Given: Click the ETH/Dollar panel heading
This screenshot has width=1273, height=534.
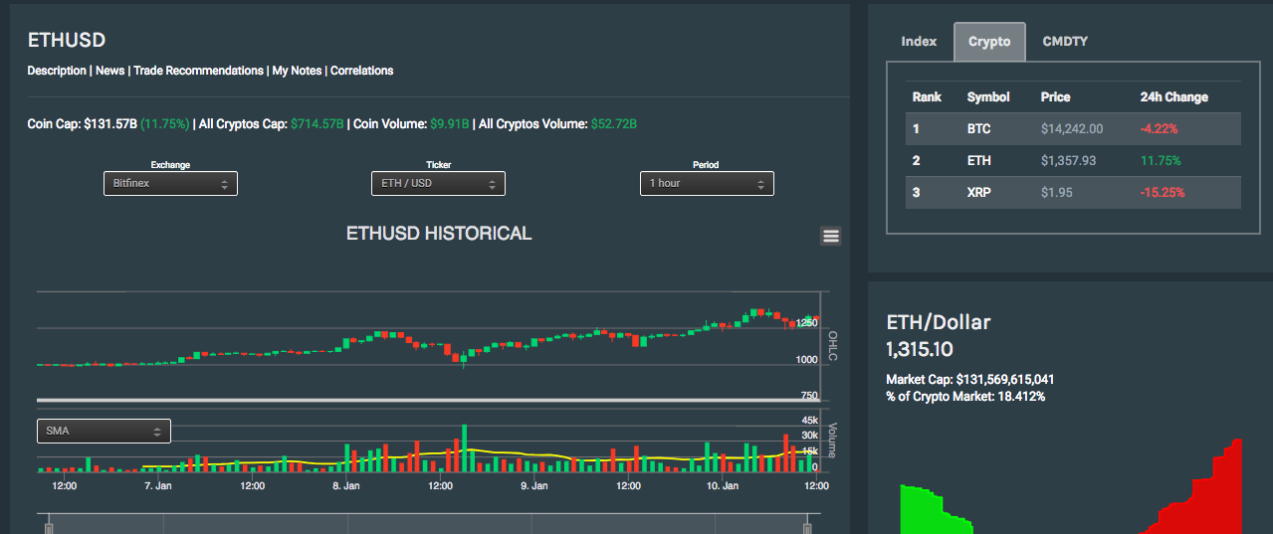Looking at the screenshot, I should coord(939,322).
